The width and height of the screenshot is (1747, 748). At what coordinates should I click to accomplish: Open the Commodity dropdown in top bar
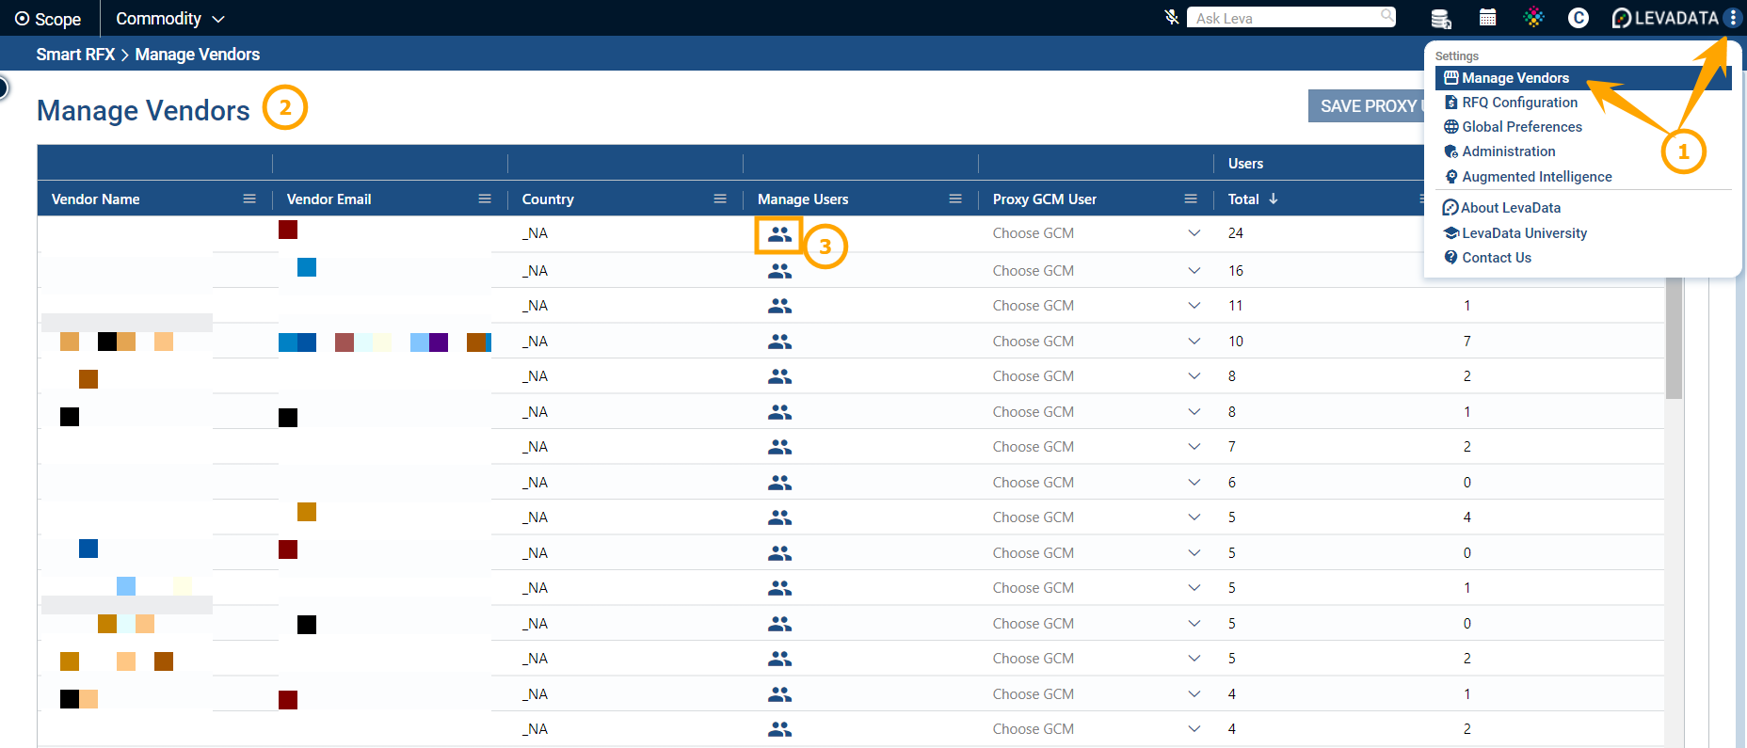169,19
